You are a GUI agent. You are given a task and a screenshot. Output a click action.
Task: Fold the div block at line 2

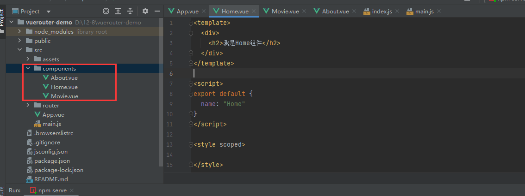point(191,33)
